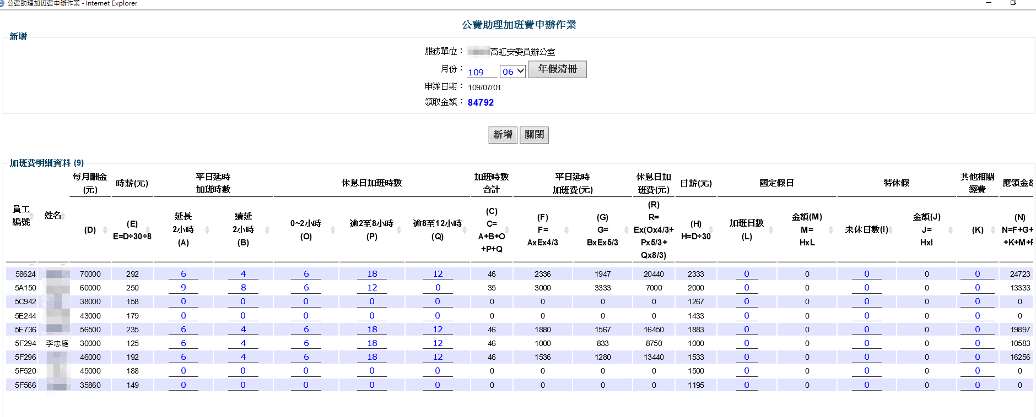The image size is (1036, 417).
Task: Click the 領取金額 total 84792
Action: pos(481,102)
